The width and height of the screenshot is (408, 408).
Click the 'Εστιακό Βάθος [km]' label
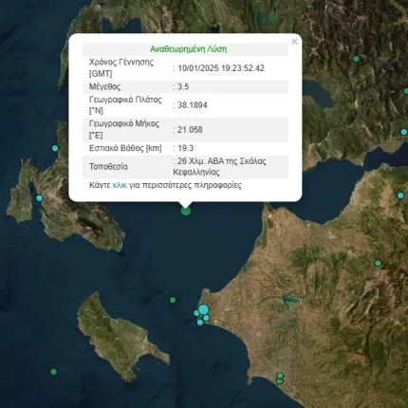coord(125,148)
